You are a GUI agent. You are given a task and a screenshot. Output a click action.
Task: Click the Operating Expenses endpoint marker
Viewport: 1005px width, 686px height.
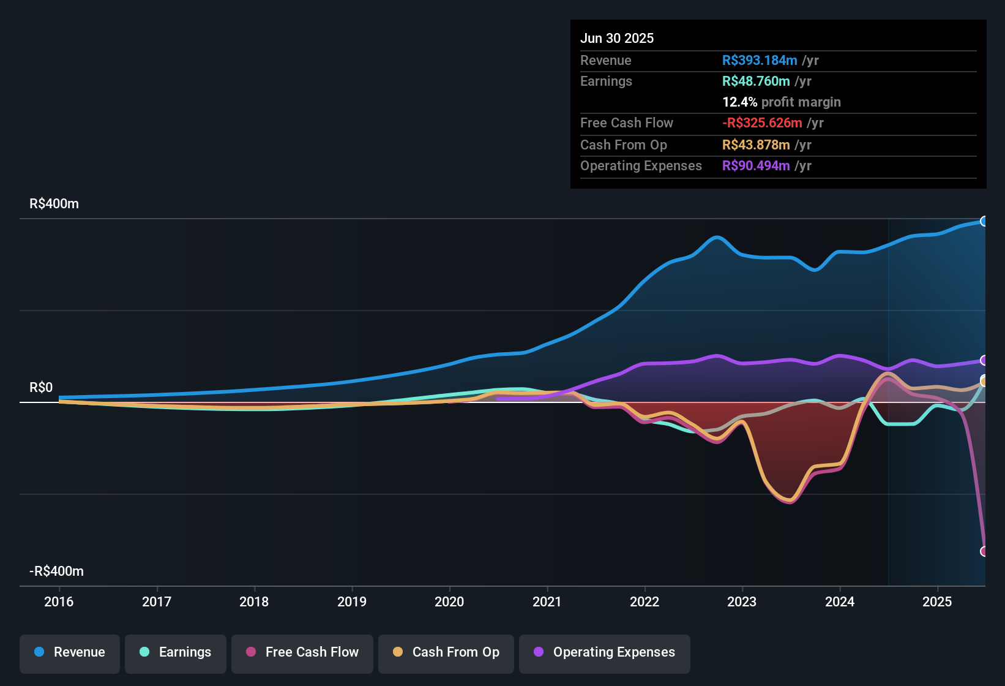[984, 360]
